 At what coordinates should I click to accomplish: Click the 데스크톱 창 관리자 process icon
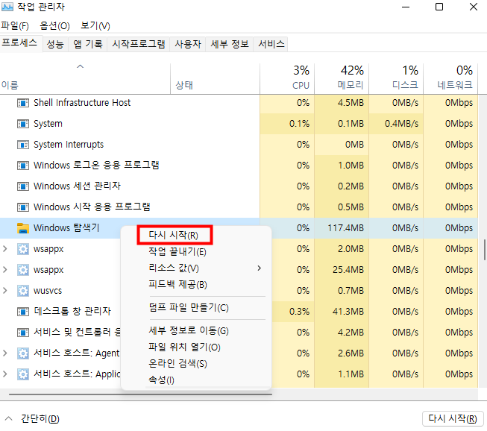click(x=23, y=312)
